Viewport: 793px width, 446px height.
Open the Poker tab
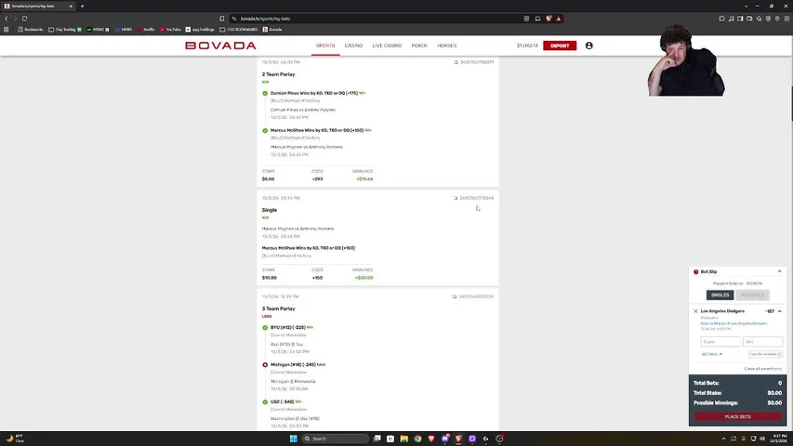click(x=419, y=46)
